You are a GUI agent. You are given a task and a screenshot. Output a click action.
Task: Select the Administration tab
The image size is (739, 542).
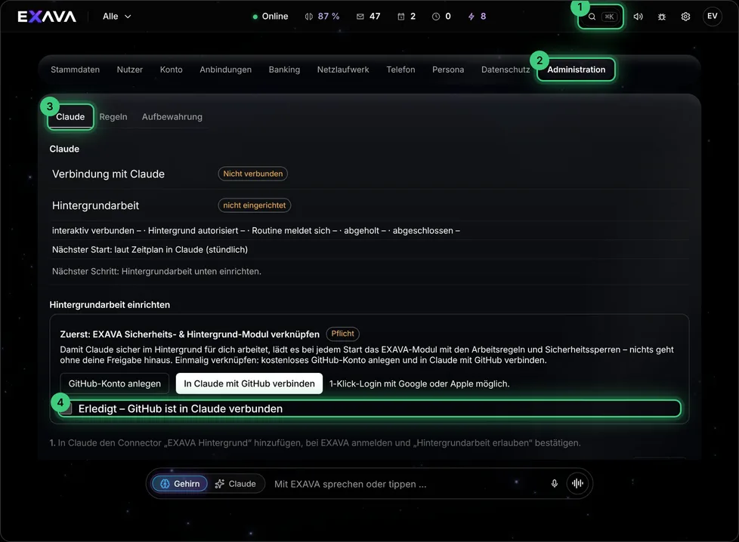click(x=576, y=69)
